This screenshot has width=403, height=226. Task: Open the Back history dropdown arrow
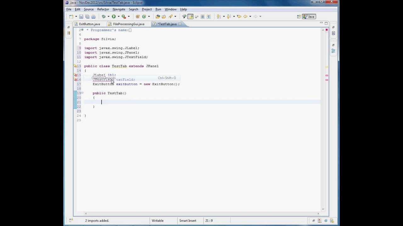(x=250, y=16)
